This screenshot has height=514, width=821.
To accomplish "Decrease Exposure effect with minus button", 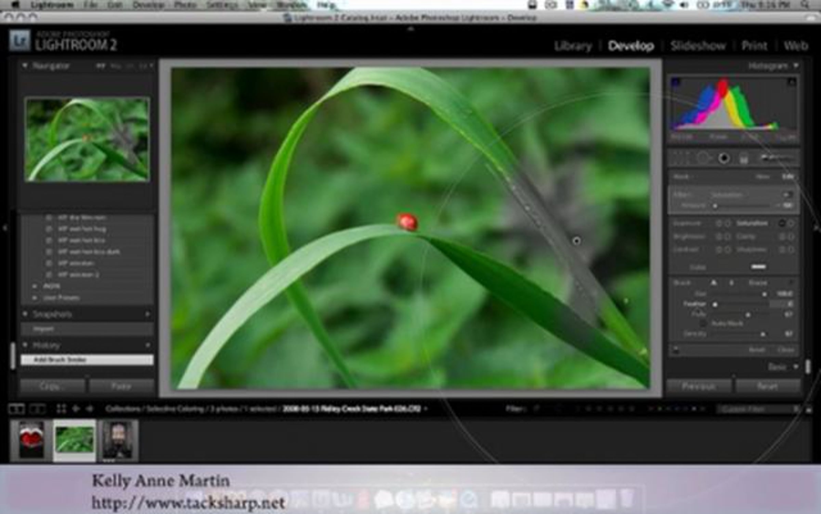I will click(719, 224).
